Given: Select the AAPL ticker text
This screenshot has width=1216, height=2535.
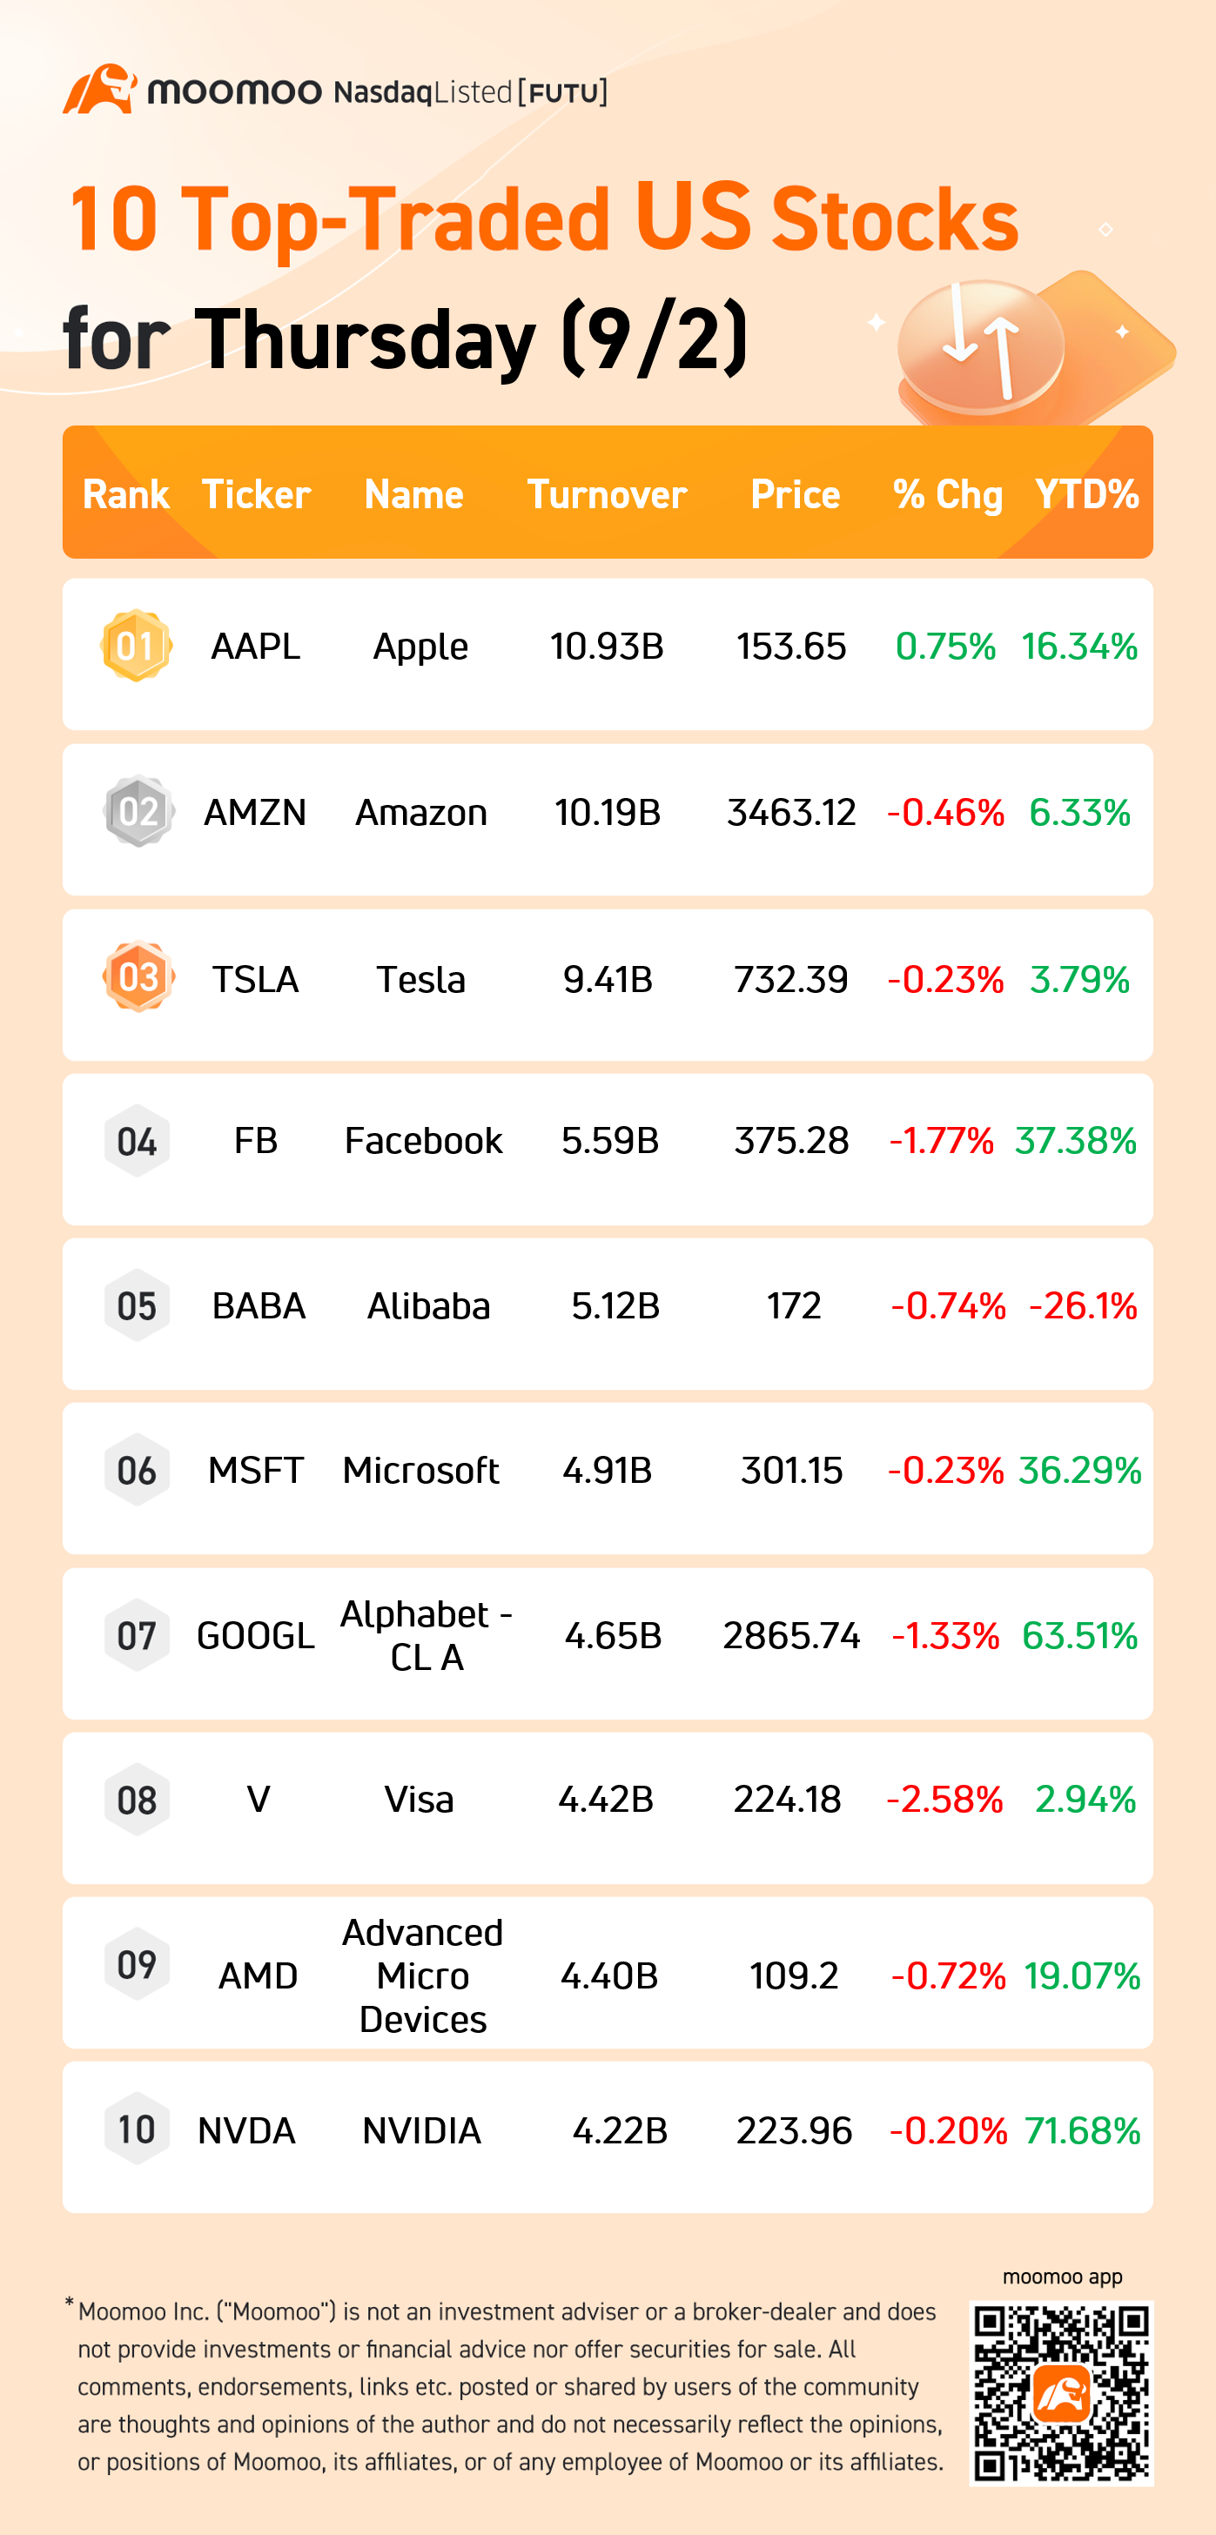Looking at the screenshot, I should [255, 647].
